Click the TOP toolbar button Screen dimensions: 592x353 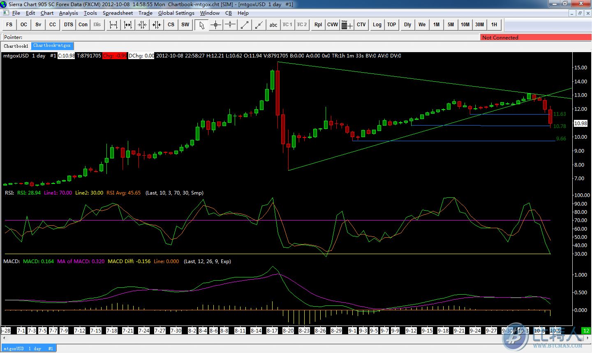391,25
